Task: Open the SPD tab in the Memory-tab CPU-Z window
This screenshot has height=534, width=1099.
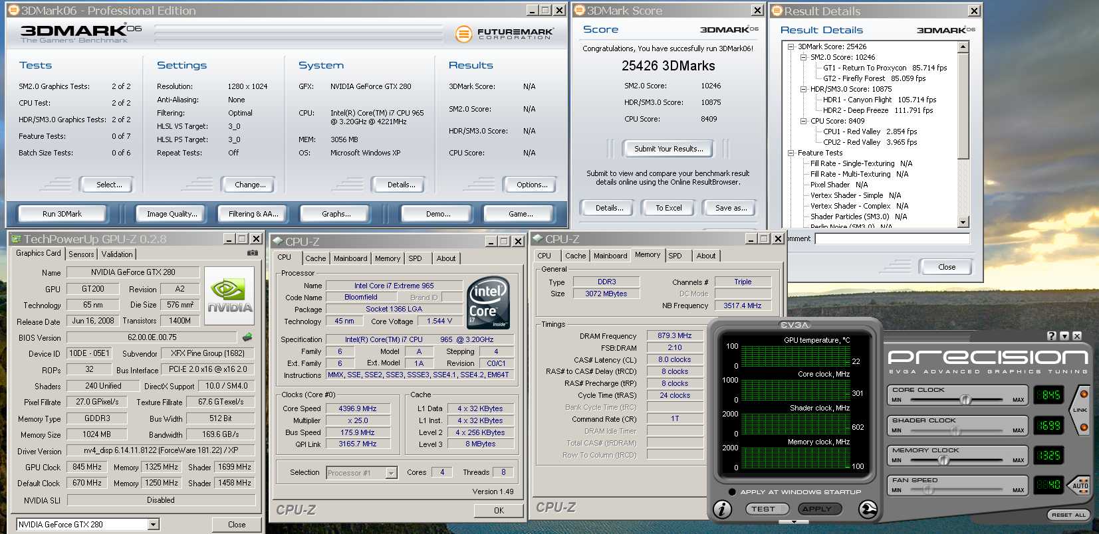Action: (x=675, y=256)
